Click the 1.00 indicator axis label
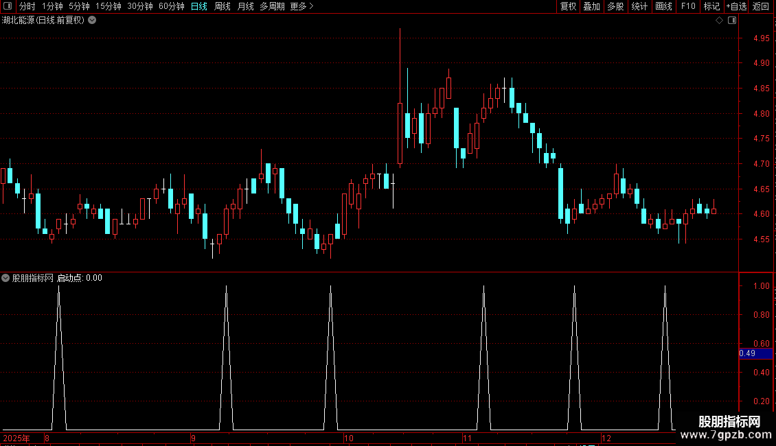Viewport: 776px width, 446px height. [x=761, y=286]
